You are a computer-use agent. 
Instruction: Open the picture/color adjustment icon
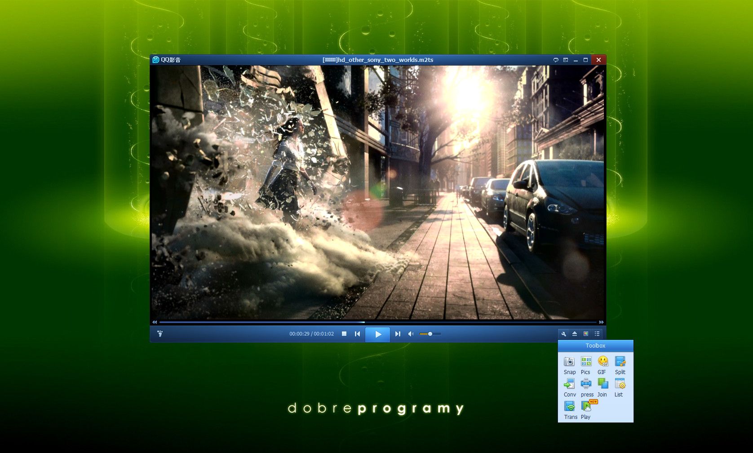click(586, 334)
